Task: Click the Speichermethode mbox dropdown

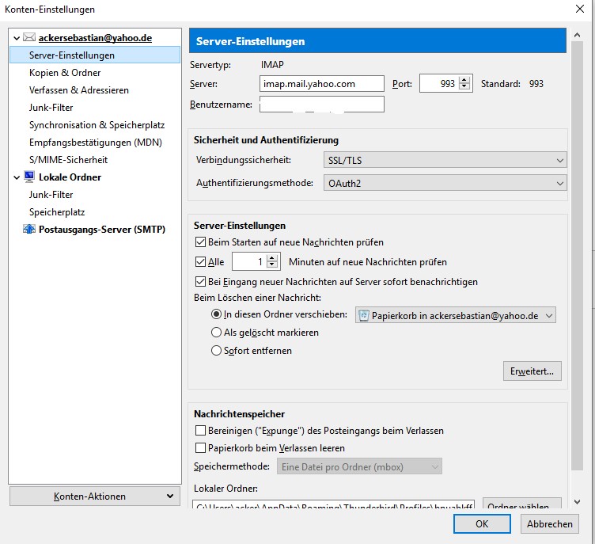Action: [x=359, y=466]
